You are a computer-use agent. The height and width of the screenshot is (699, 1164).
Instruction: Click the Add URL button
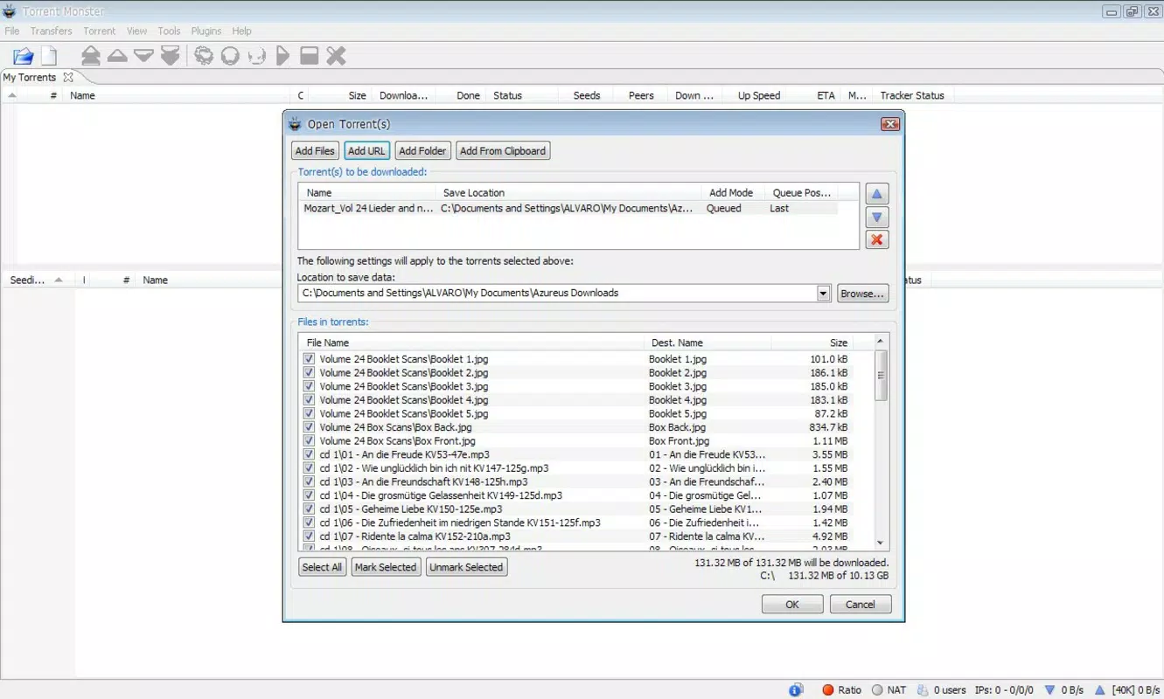(366, 151)
